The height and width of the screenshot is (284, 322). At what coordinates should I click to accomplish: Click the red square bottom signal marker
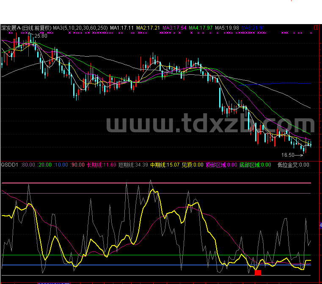coord(258,273)
